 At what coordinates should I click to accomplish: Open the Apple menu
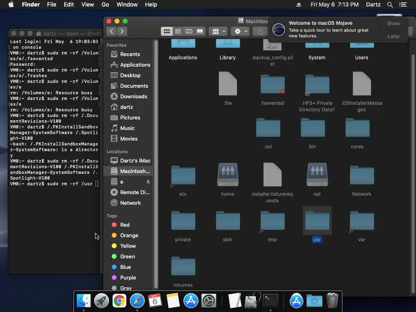tap(11, 4)
